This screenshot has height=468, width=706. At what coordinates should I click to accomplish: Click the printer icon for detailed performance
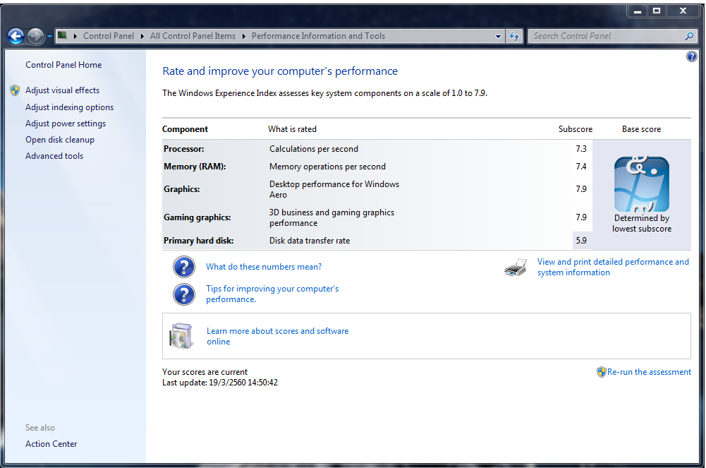tap(516, 268)
